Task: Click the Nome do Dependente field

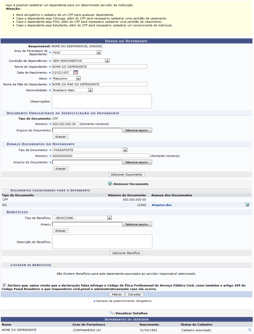Action: (99, 67)
